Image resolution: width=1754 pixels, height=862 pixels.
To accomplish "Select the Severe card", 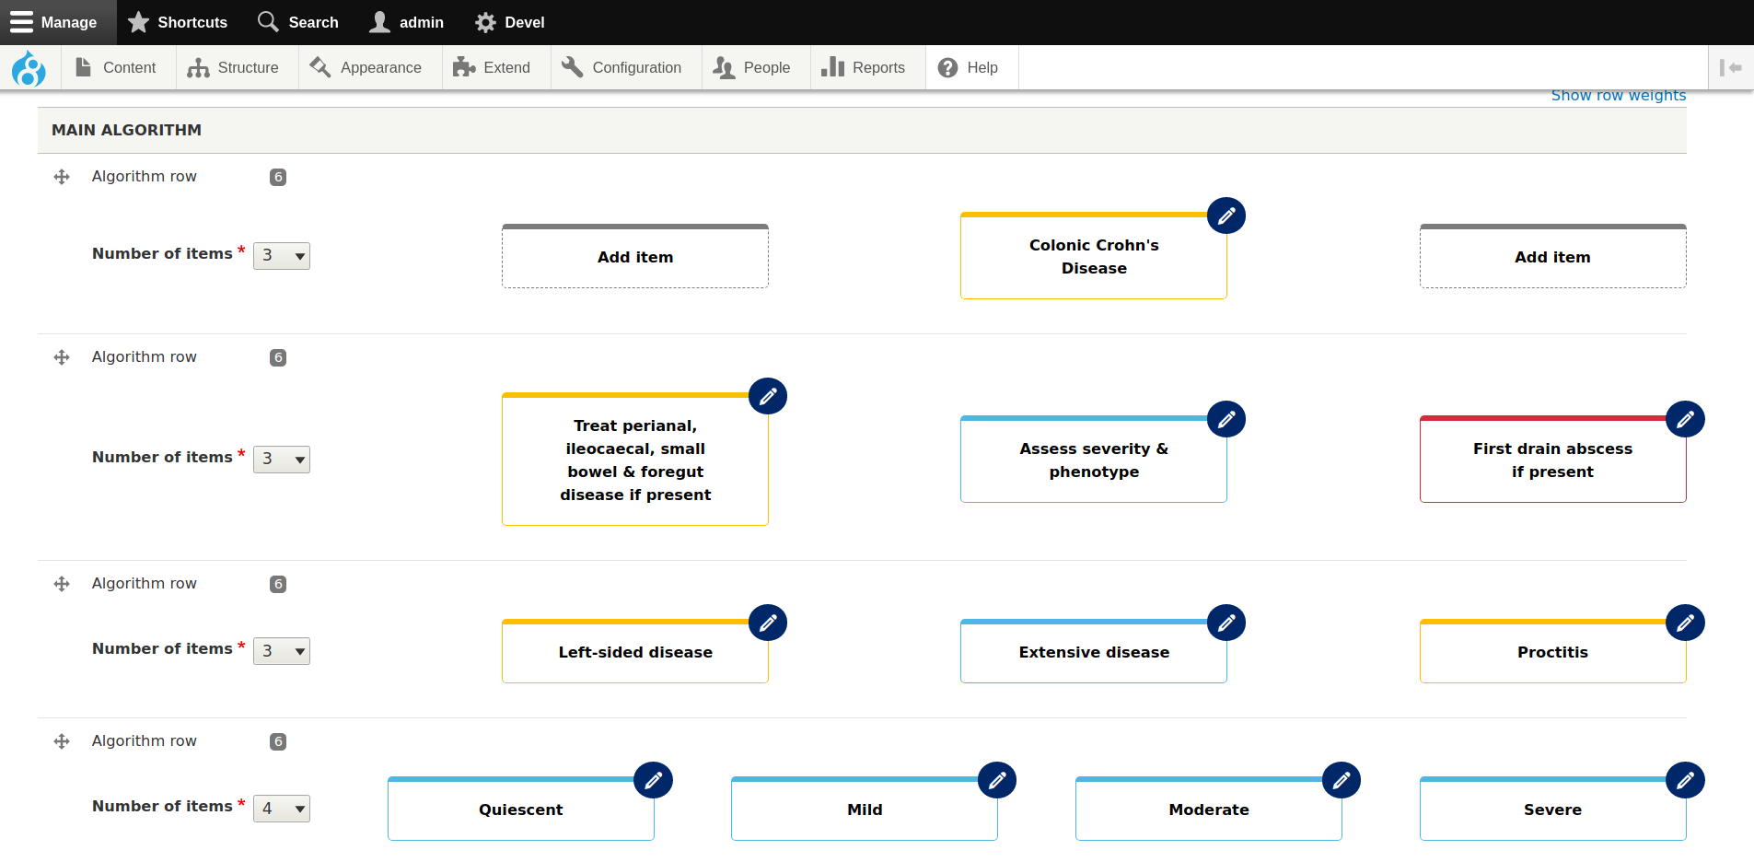I will click(1552, 809).
